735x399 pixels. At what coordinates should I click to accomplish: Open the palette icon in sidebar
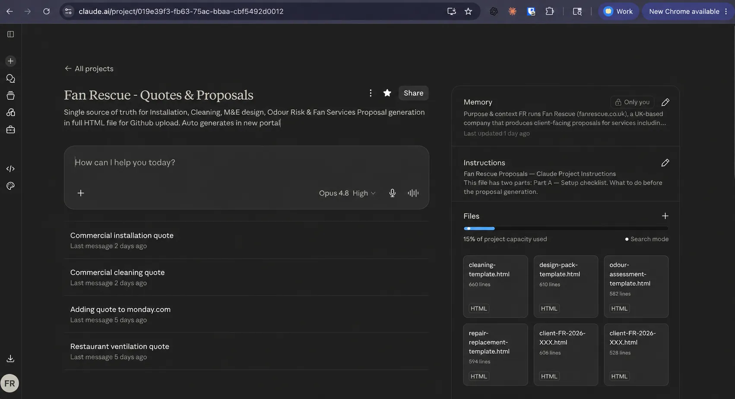(x=11, y=186)
